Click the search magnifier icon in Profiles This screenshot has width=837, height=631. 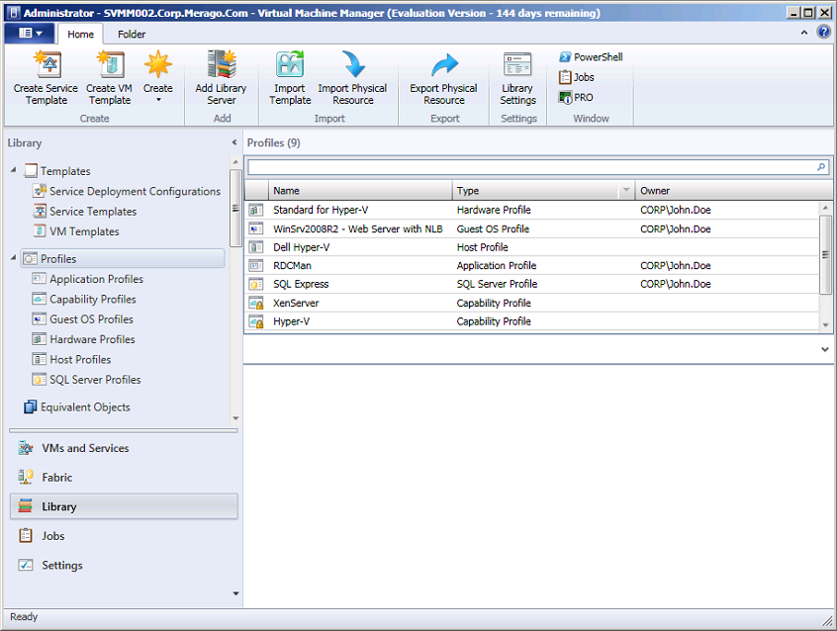point(821,167)
